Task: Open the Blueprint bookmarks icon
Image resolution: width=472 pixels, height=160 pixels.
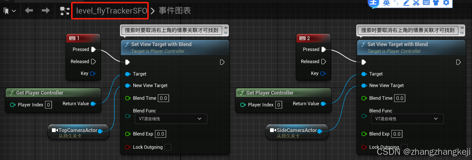Action: tap(6, 11)
